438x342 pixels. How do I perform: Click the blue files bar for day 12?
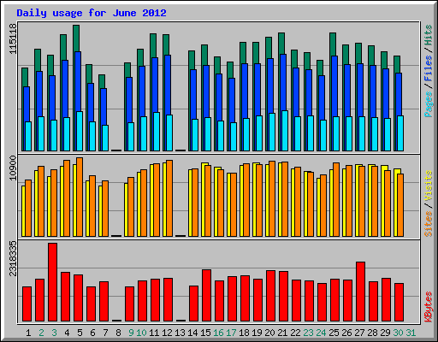coord(168,85)
